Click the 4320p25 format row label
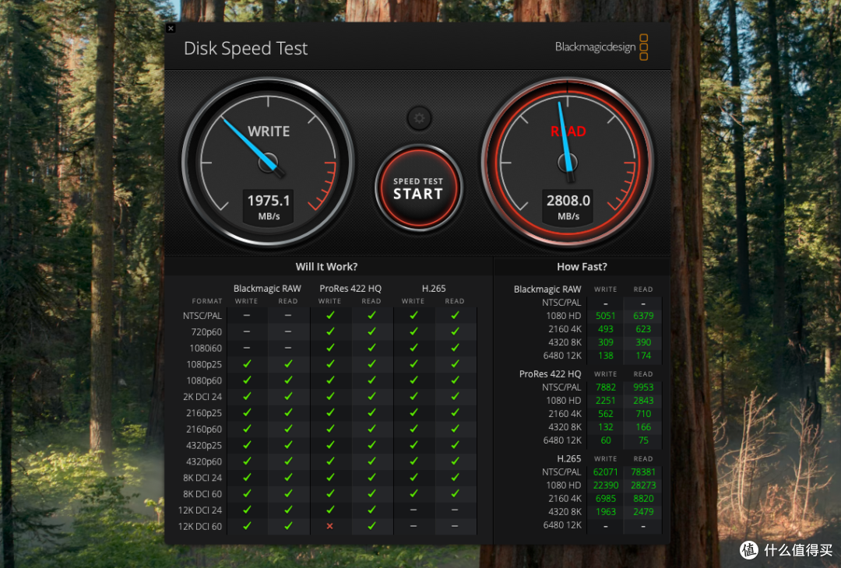Image resolution: width=841 pixels, height=568 pixels. click(x=204, y=445)
